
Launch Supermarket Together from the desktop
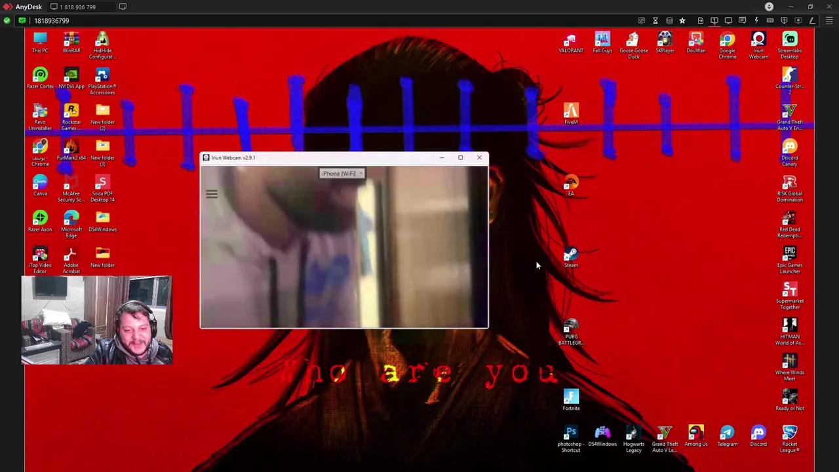tap(790, 296)
